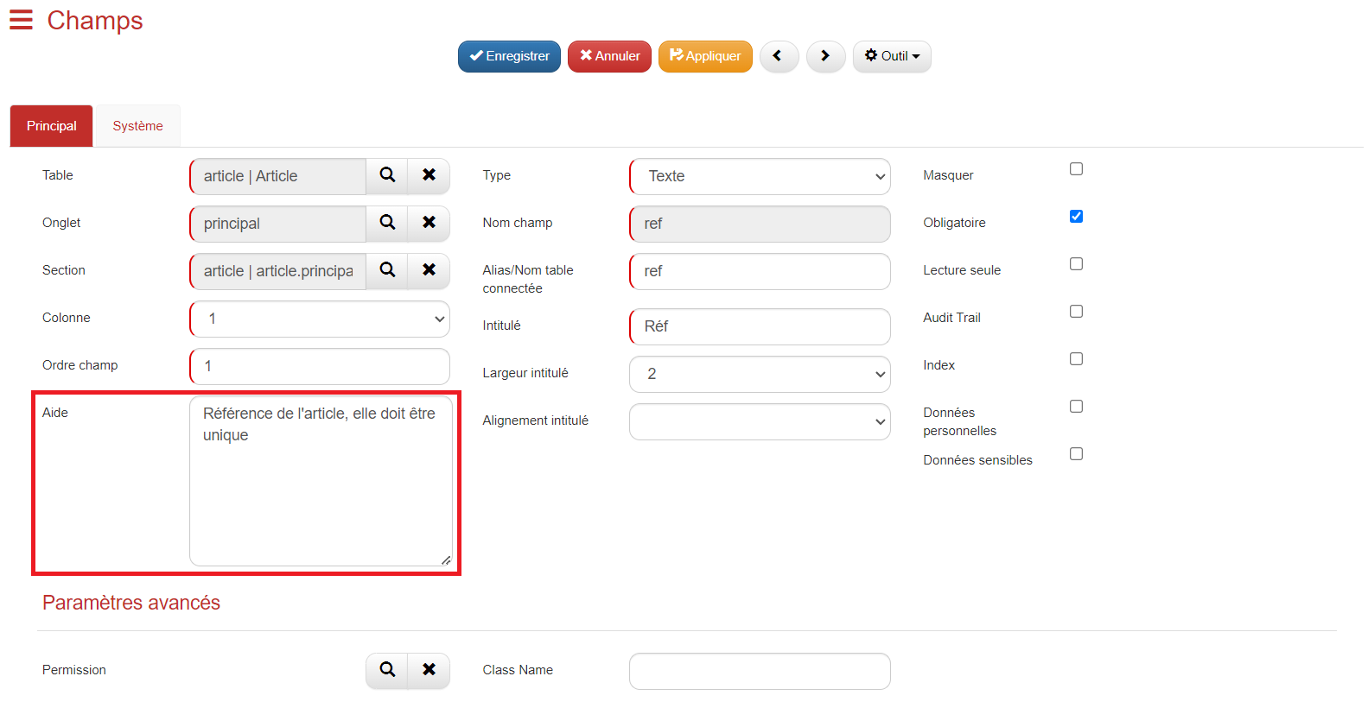Image resolution: width=1368 pixels, height=708 pixels.
Task: Click the Table field showing article | Article
Action: pos(277,176)
